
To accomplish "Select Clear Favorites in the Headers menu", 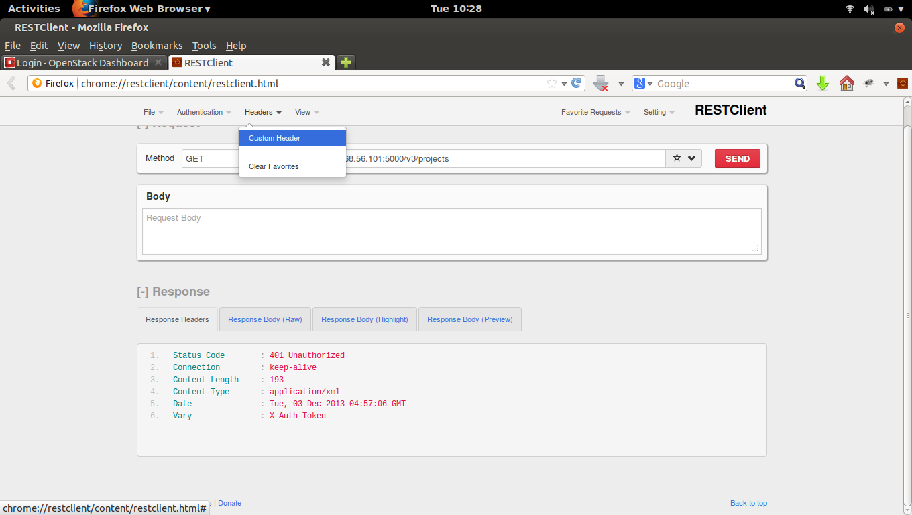I will pos(292,166).
